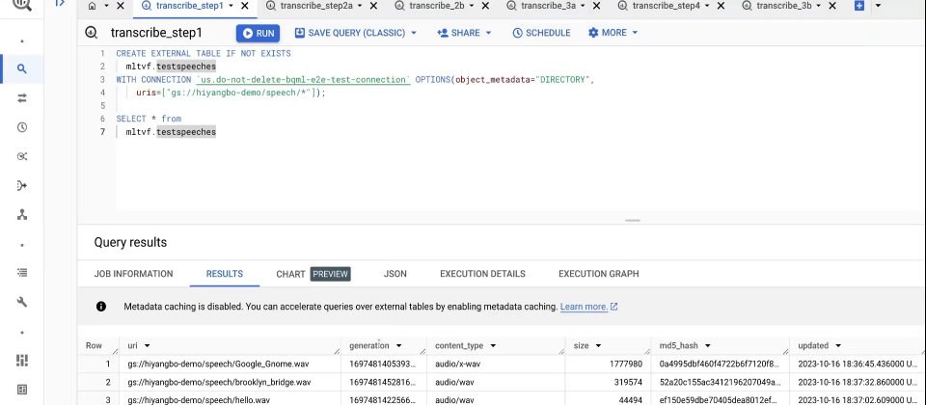926x405 pixels.
Task: Switch to transcribe_step4 tab
Action: point(667,6)
